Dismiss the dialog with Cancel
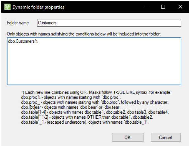The width and height of the screenshot is (189, 146). [166, 137]
